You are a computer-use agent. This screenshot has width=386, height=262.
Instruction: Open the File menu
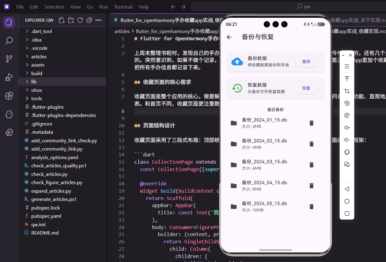click(x=20, y=7)
